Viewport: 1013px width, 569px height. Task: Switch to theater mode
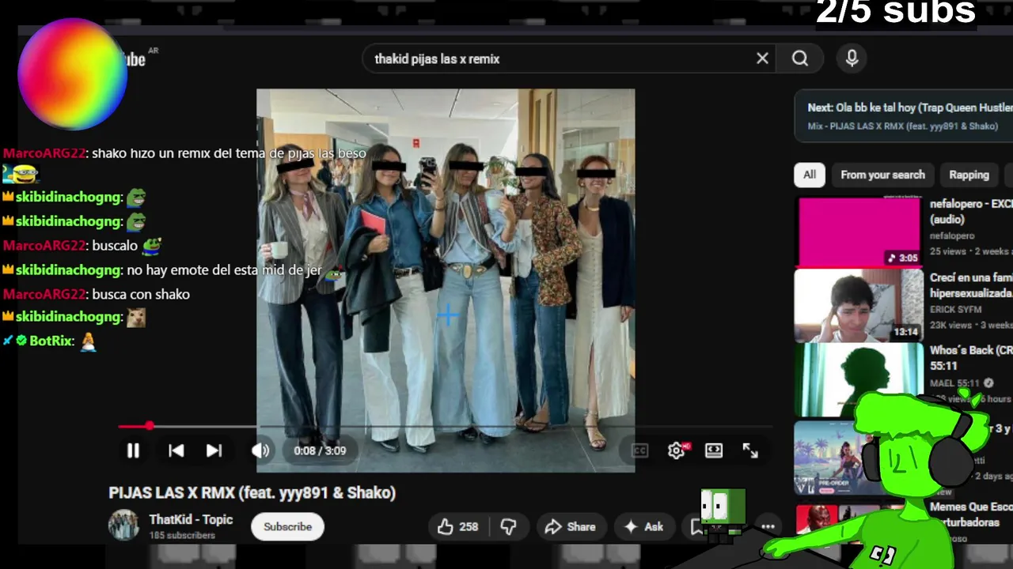click(x=714, y=450)
